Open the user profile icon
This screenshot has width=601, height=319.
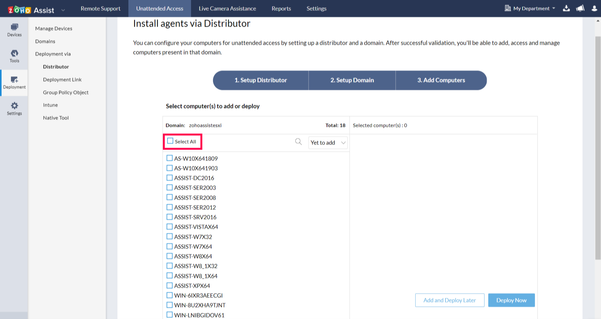[594, 8]
